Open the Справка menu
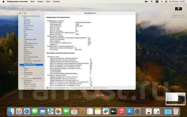Viewport: 187px width, 117px height. (x=56, y=1)
